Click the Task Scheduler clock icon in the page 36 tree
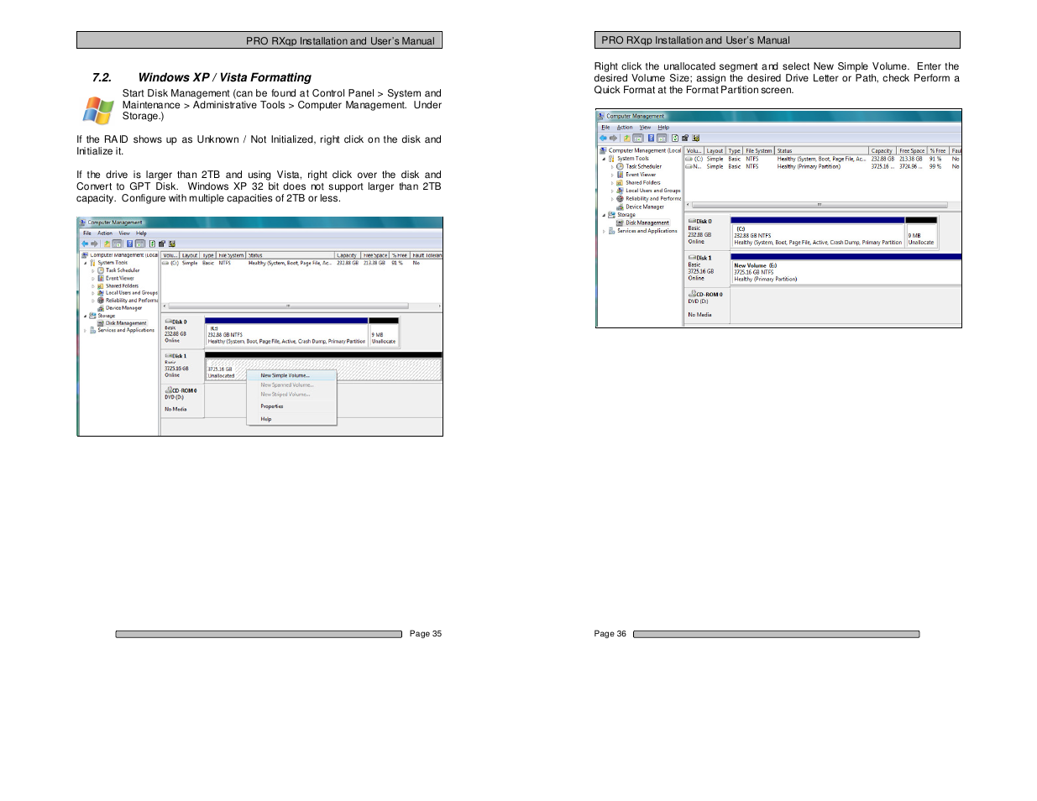1037x801 pixels. (x=620, y=166)
